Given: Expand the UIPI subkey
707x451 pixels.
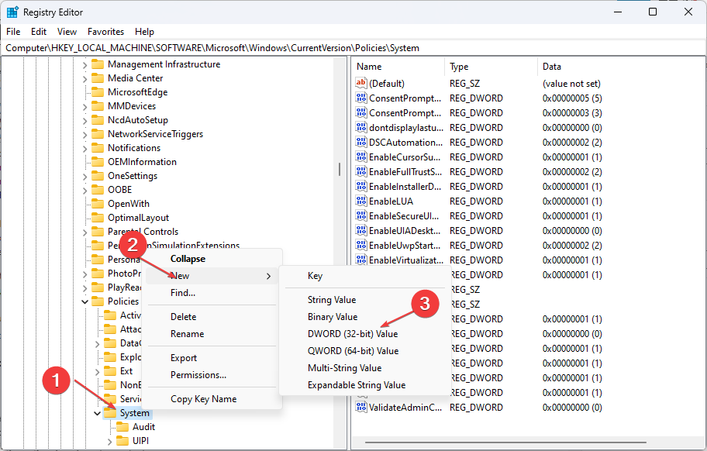Looking at the screenshot, I should pyautogui.click(x=109, y=442).
